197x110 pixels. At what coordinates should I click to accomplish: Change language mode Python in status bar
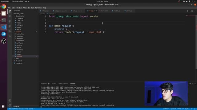point(187,109)
